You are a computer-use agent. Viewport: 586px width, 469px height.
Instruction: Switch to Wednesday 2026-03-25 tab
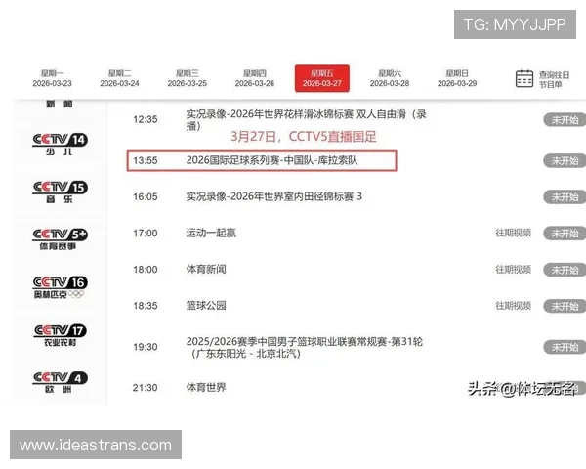click(x=188, y=78)
